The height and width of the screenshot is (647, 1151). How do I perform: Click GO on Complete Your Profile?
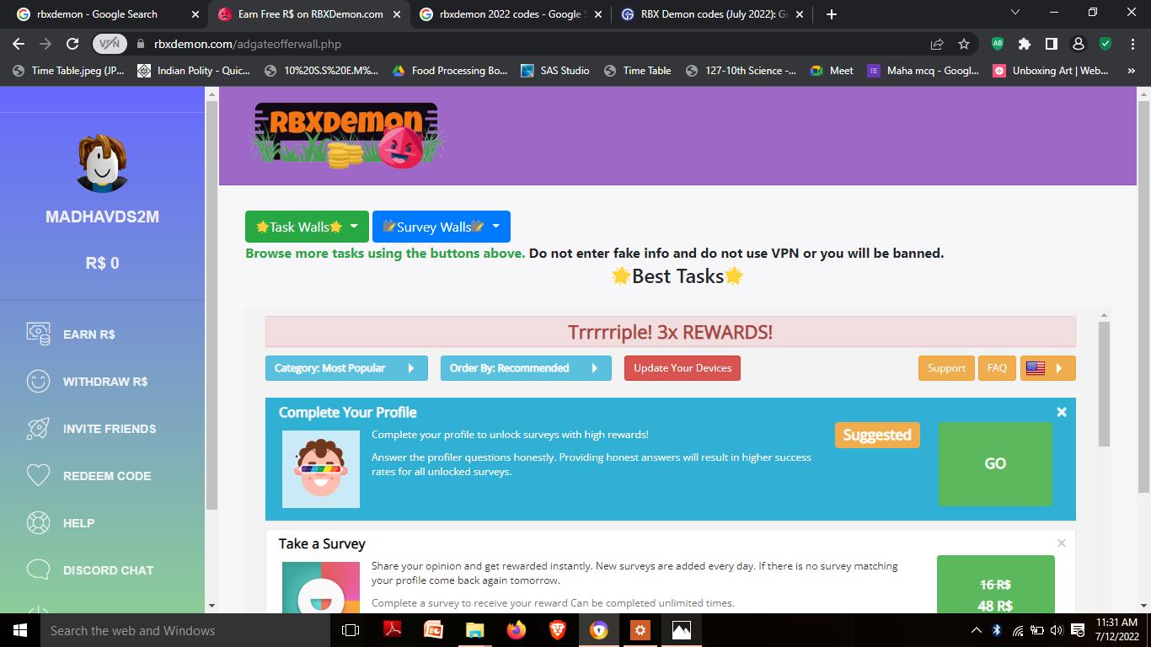click(x=995, y=463)
